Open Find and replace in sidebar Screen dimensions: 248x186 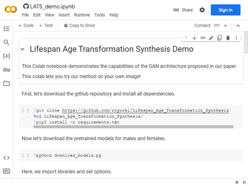[x=6, y=42]
